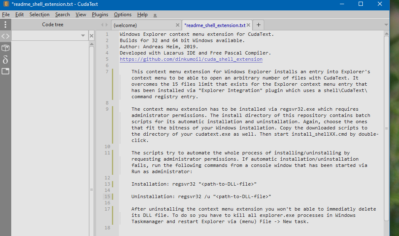Click the editor vertical scrollbar
This screenshot has height=236, width=399.
pos(387,125)
